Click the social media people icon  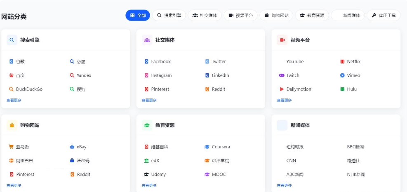coord(147,40)
